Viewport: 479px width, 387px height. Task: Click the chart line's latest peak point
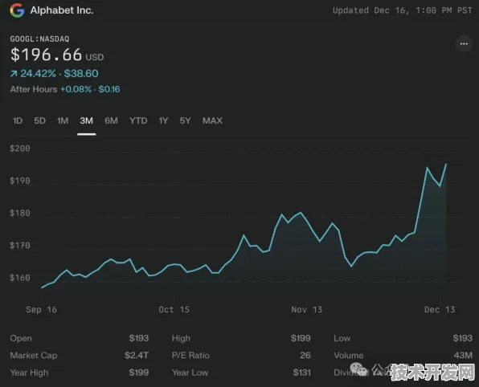click(446, 165)
